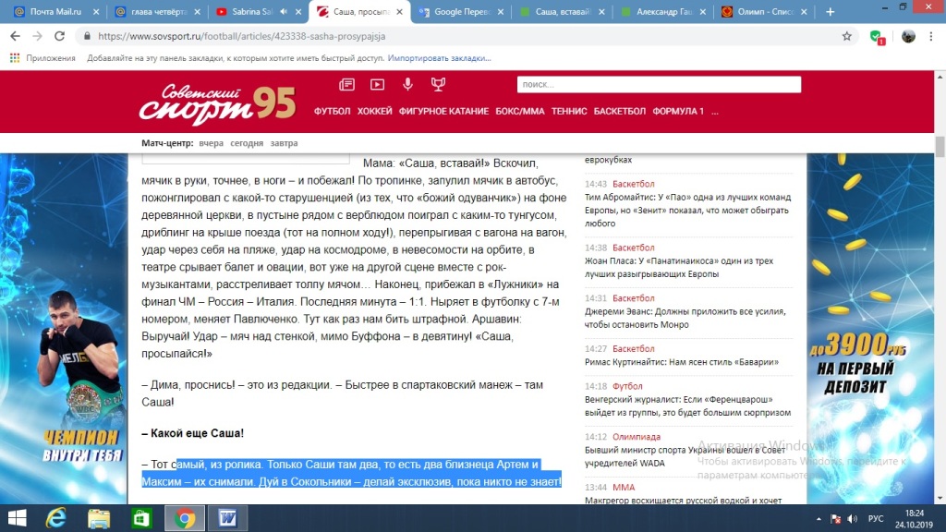946x532 pixels.
Task: Reload the current sovsport page
Action: (x=59, y=36)
